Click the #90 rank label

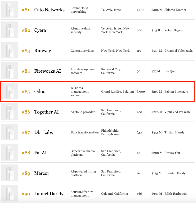(26, 194)
